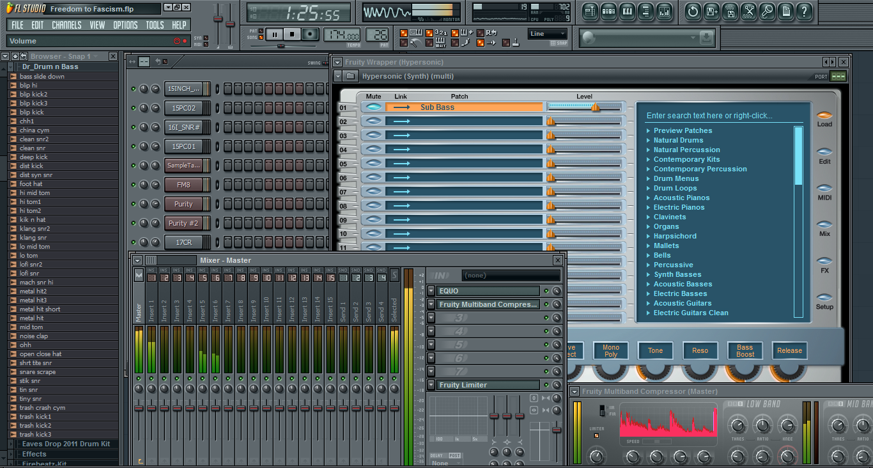This screenshot has height=468, width=873.
Task: Open the TOOLS menu
Action: coord(155,25)
